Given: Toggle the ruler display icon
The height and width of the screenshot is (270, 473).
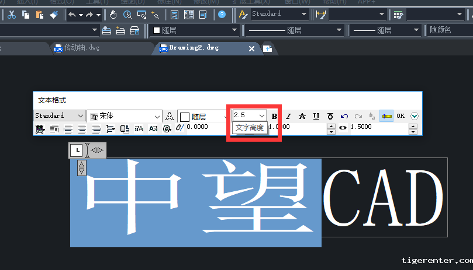Looking at the screenshot, I should [386, 116].
